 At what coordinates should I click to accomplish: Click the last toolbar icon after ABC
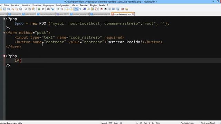tap(127, 9)
